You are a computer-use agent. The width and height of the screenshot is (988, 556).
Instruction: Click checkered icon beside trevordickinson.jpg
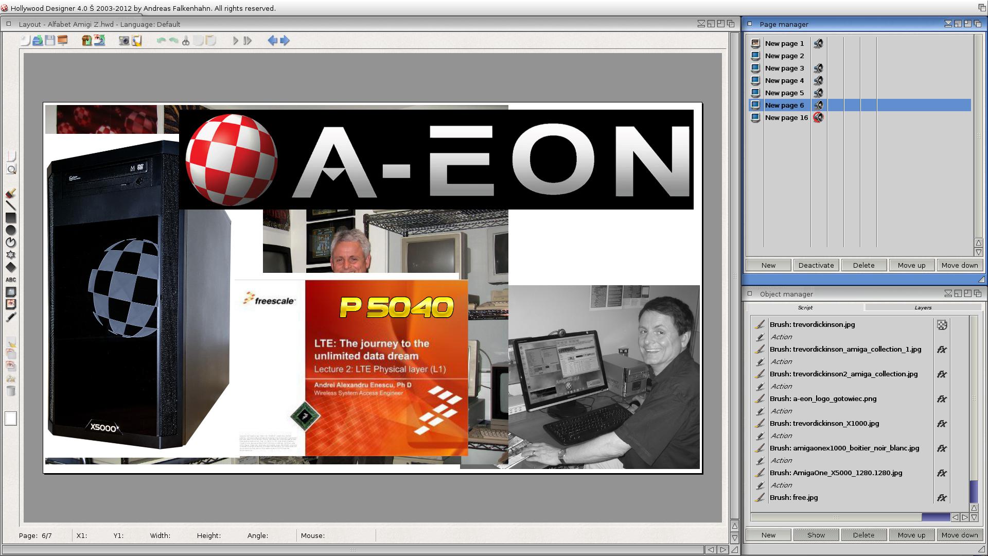pos(942,325)
